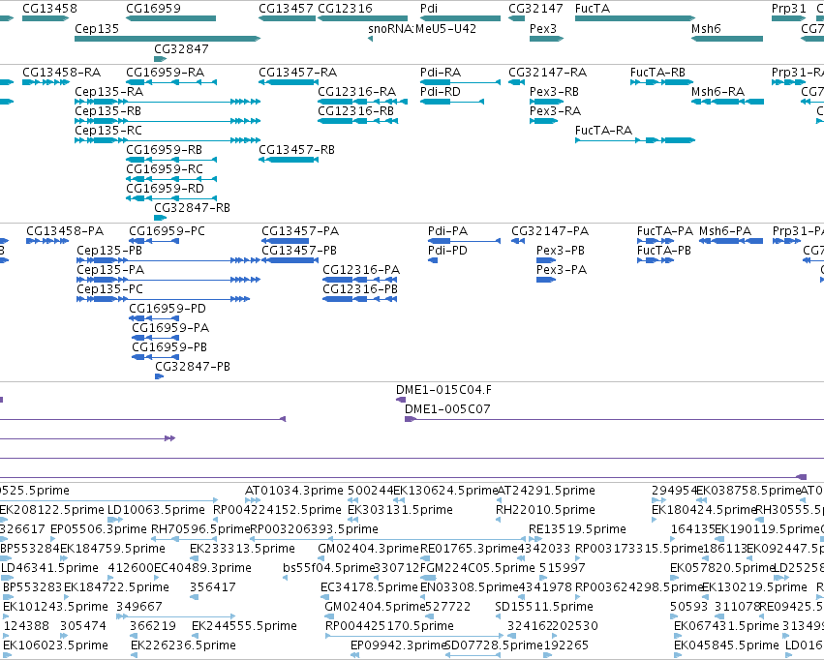The width and height of the screenshot is (824, 660).
Task: Click EST label RE13519.5prime
Action: 577,529
